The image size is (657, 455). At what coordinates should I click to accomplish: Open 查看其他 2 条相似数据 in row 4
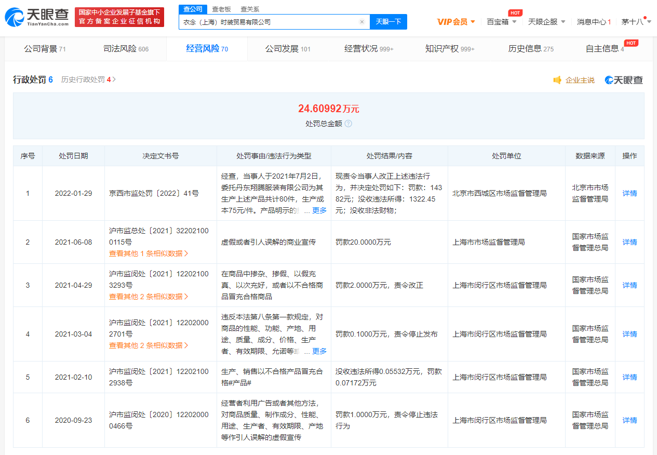coord(149,345)
